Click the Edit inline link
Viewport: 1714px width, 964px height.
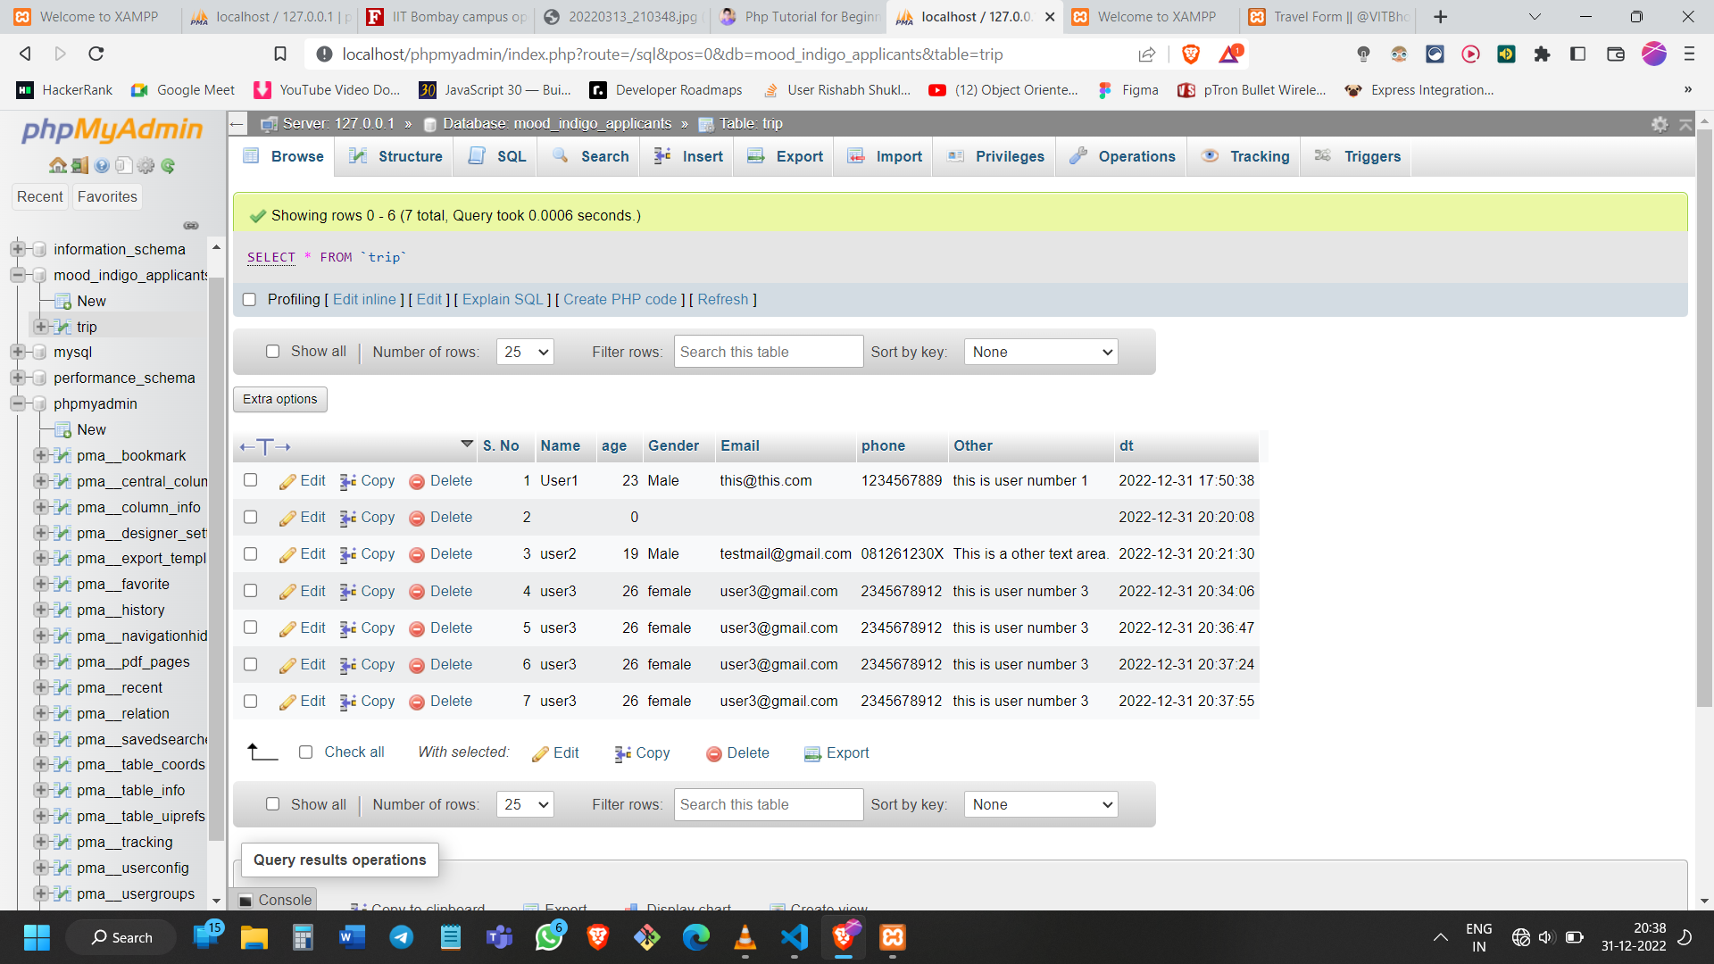pyautogui.click(x=364, y=300)
